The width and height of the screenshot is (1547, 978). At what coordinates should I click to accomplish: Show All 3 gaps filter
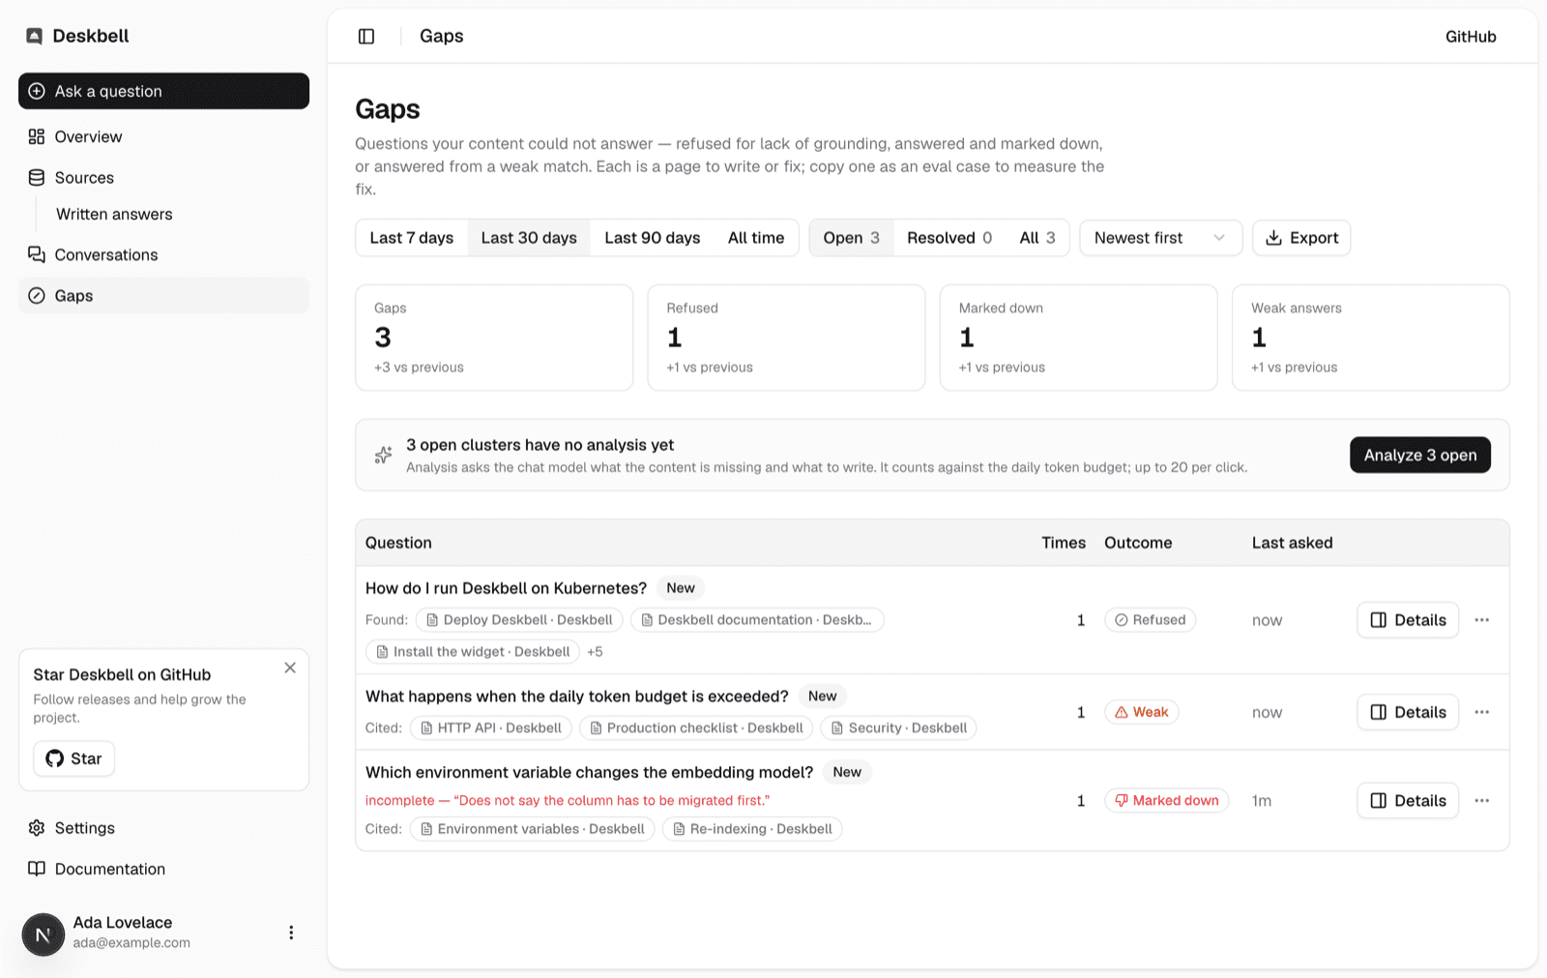point(1037,238)
